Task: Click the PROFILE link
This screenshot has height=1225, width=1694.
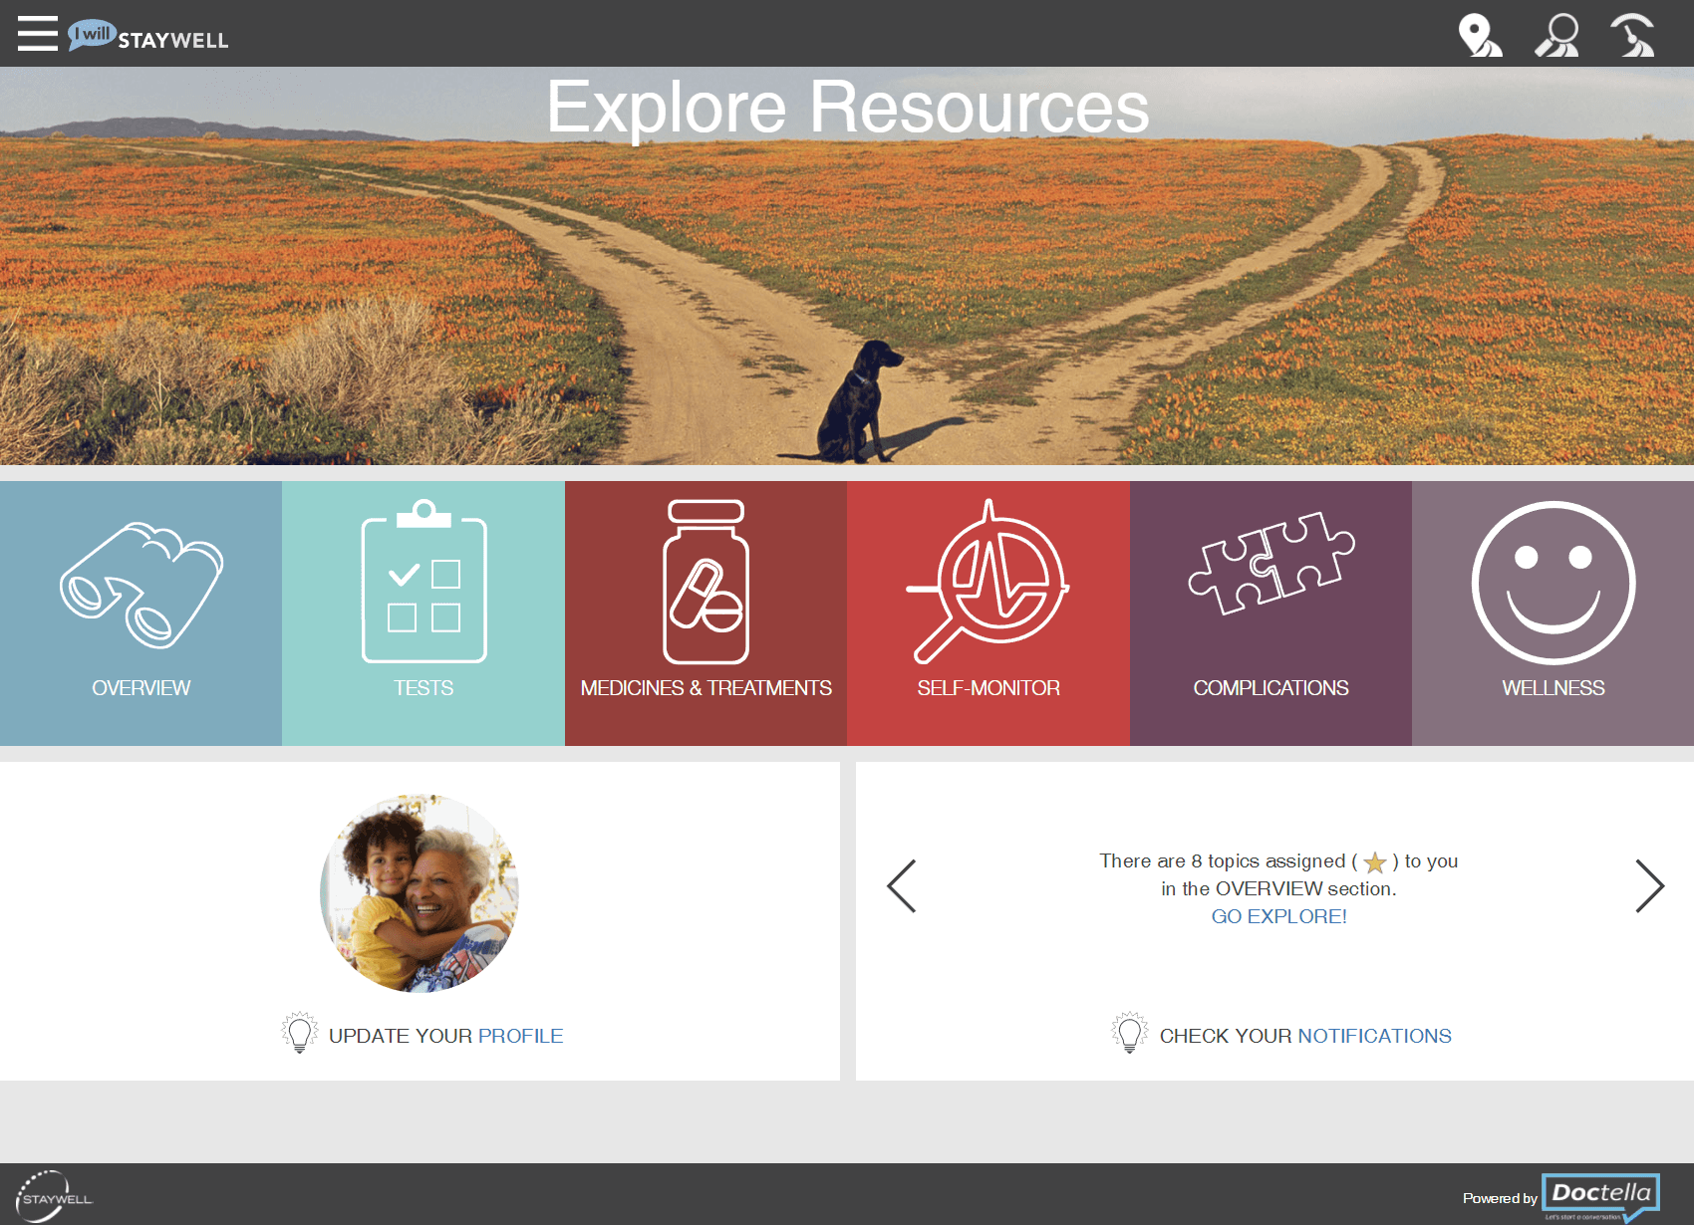Action: coord(520,1036)
